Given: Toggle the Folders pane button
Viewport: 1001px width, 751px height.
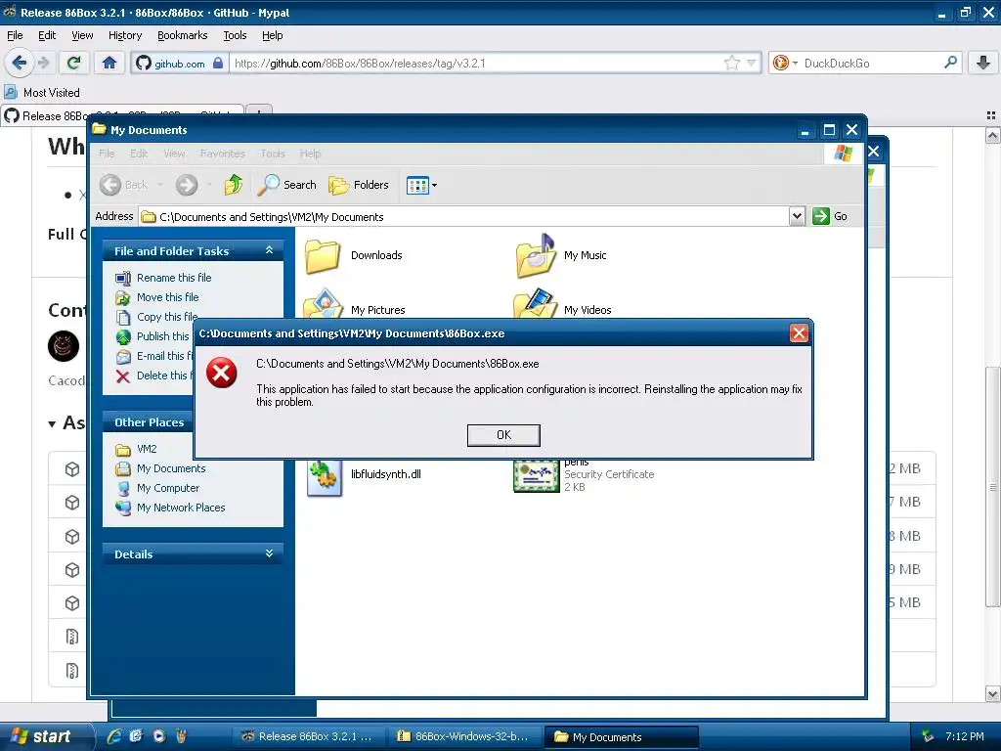Looking at the screenshot, I should pos(358,185).
